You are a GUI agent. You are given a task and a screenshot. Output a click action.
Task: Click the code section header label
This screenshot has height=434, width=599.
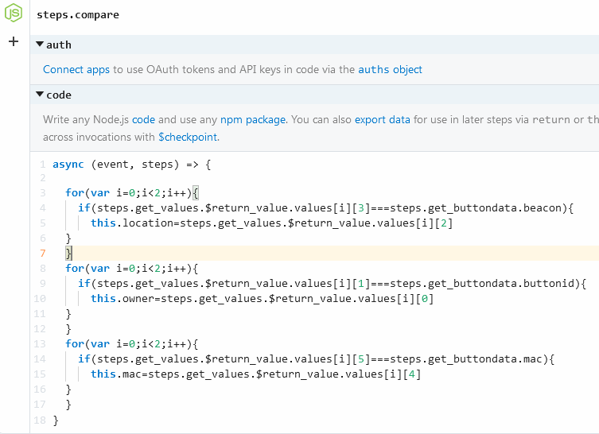59,95
